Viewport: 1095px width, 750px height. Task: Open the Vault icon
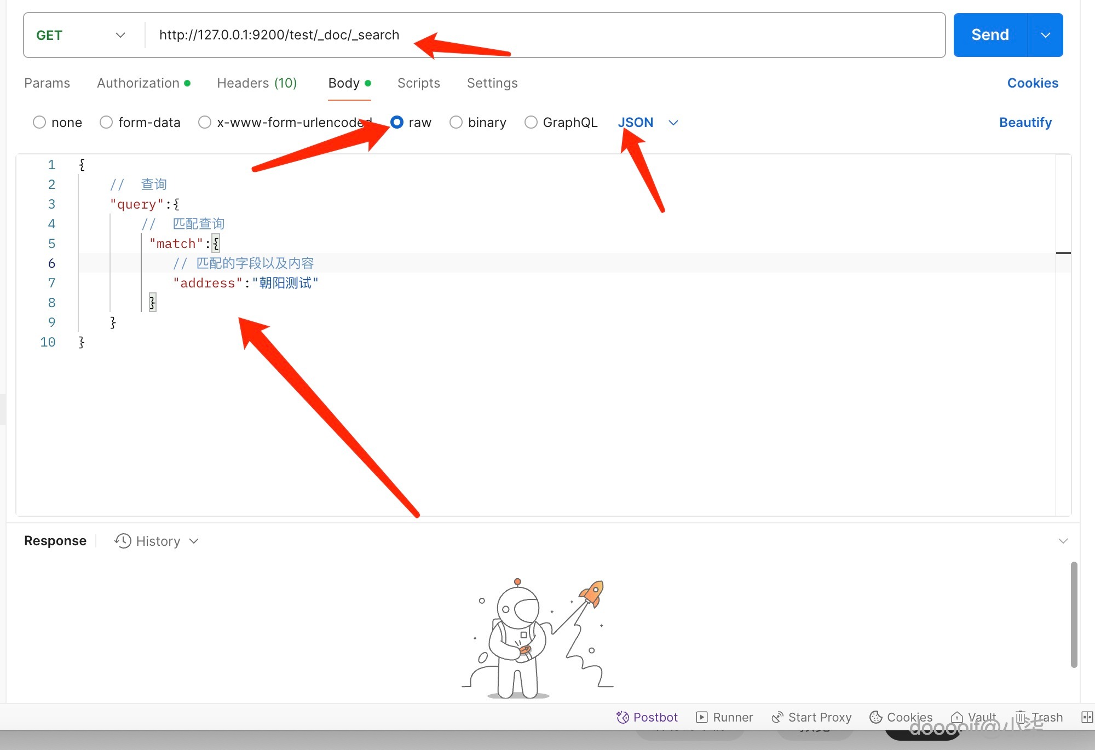coord(957,717)
